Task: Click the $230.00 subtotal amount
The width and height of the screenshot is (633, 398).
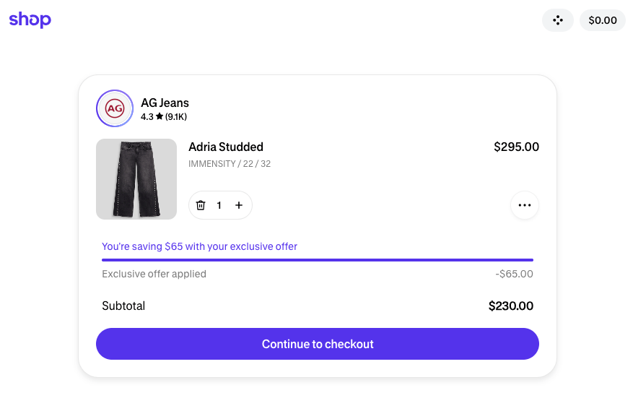Action: (510, 306)
